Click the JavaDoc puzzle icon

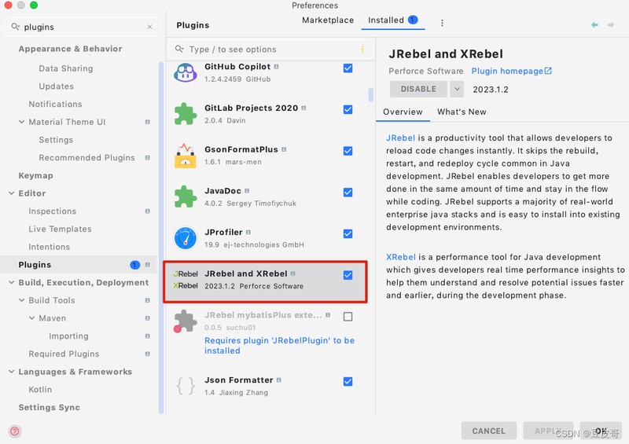[x=186, y=196]
